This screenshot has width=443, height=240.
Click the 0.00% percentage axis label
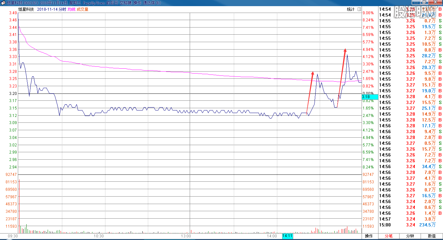click(368, 94)
